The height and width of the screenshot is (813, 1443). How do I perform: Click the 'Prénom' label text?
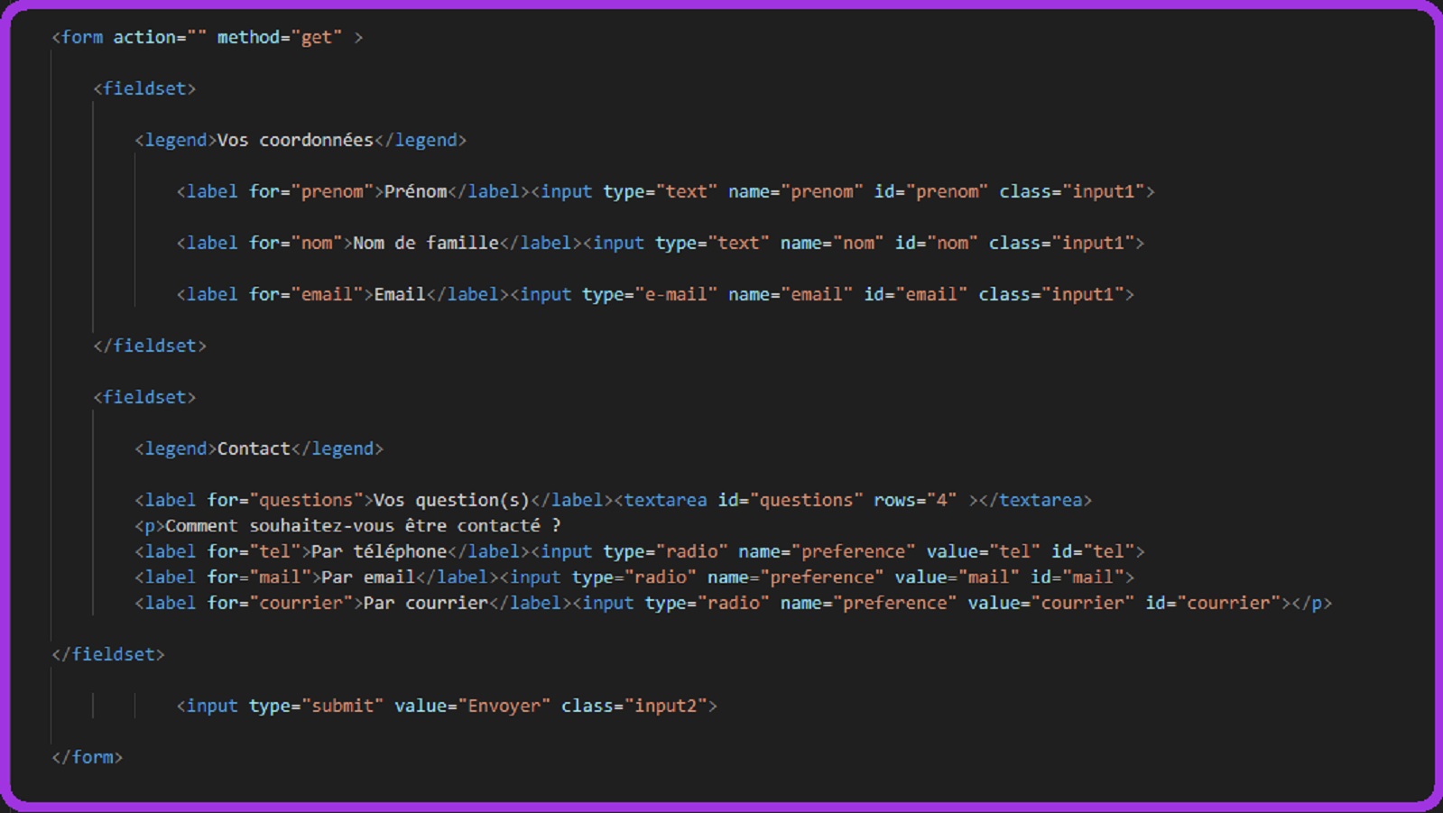click(x=415, y=191)
